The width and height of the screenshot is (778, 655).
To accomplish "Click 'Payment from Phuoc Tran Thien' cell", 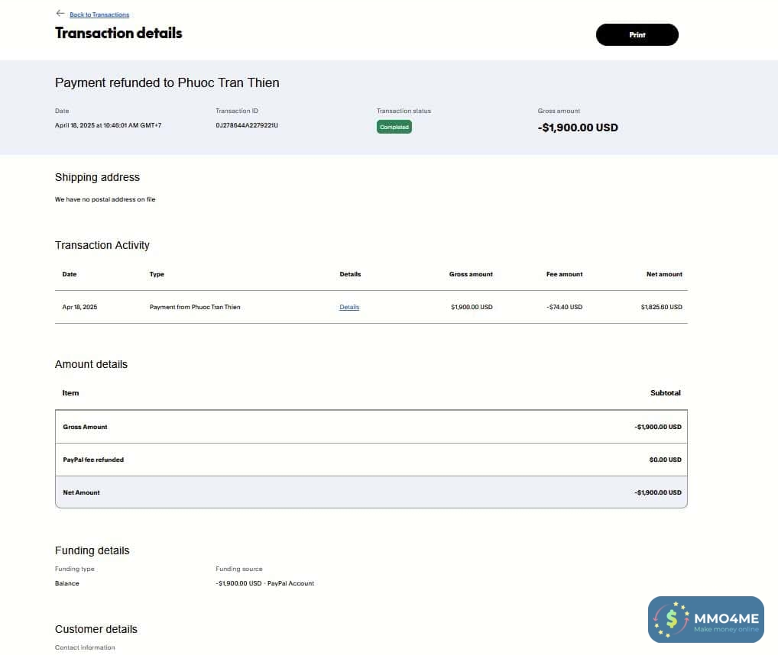I will (195, 307).
